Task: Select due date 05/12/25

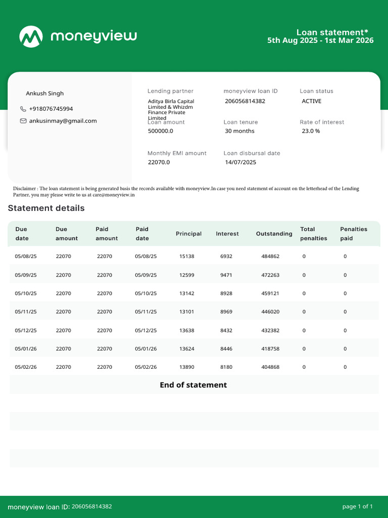Action: pos(26,330)
